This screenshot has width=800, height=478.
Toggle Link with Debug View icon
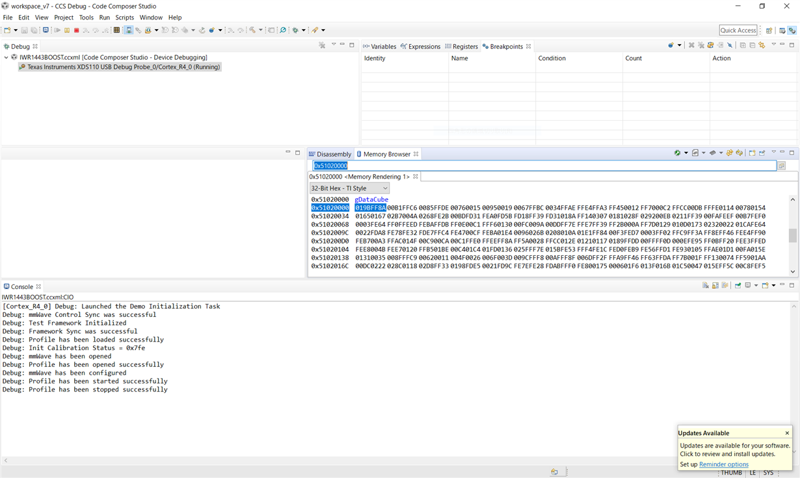coord(762,45)
